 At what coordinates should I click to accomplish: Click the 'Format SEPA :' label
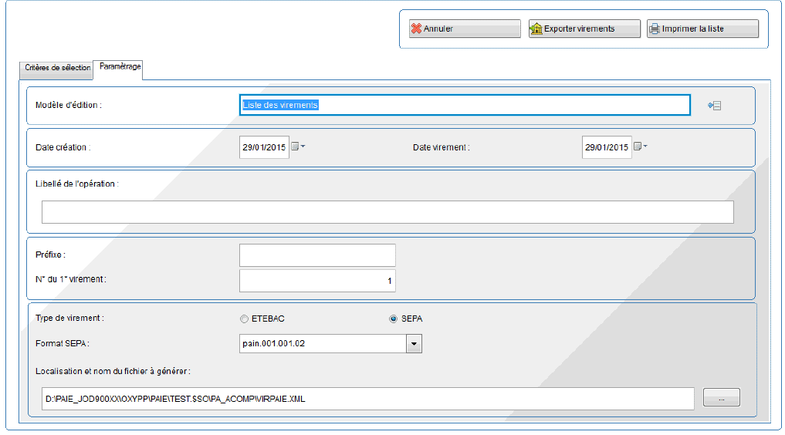[62, 343]
